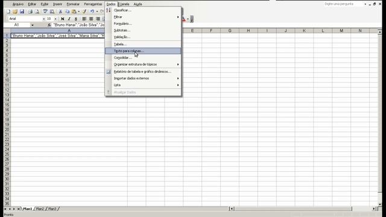Open the Arial font name dropdown
The image size is (386, 217).
(x=44, y=19)
